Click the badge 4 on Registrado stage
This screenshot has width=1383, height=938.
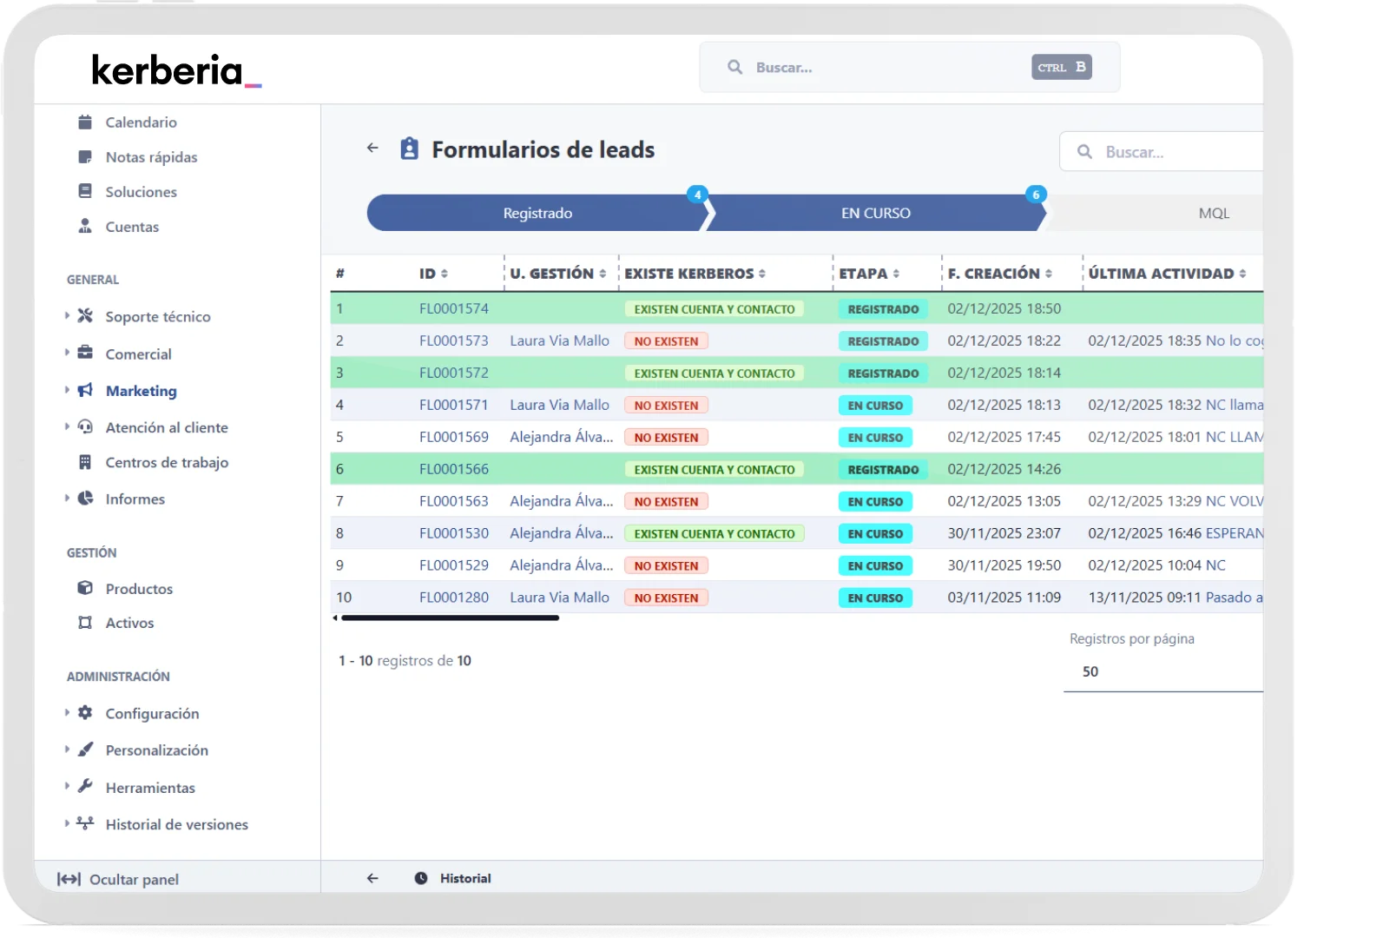(697, 195)
